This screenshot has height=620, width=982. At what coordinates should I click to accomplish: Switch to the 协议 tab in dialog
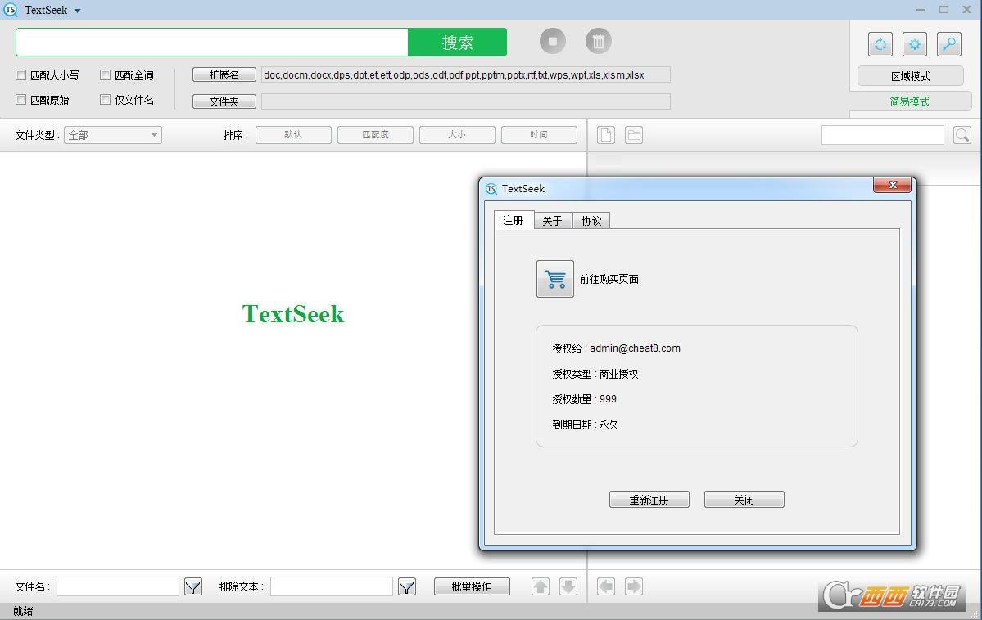pyautogui.click(x=591, y=220)
